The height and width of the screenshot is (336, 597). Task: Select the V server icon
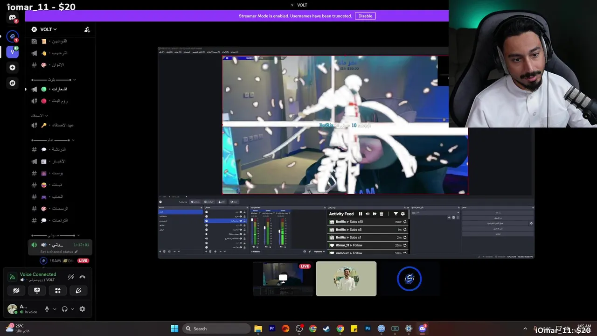[13, 51]
